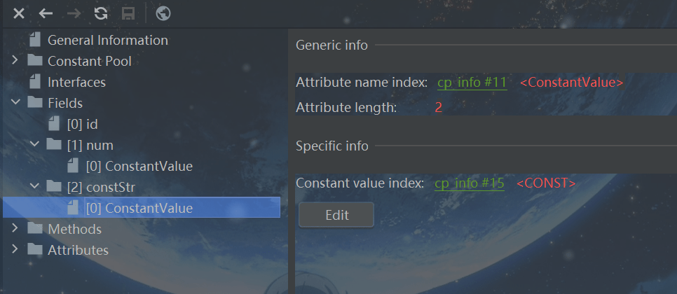The width and height of the screenshot is (677, 294).
Task: Expand the Methods tree node
Action: (15, 229)
